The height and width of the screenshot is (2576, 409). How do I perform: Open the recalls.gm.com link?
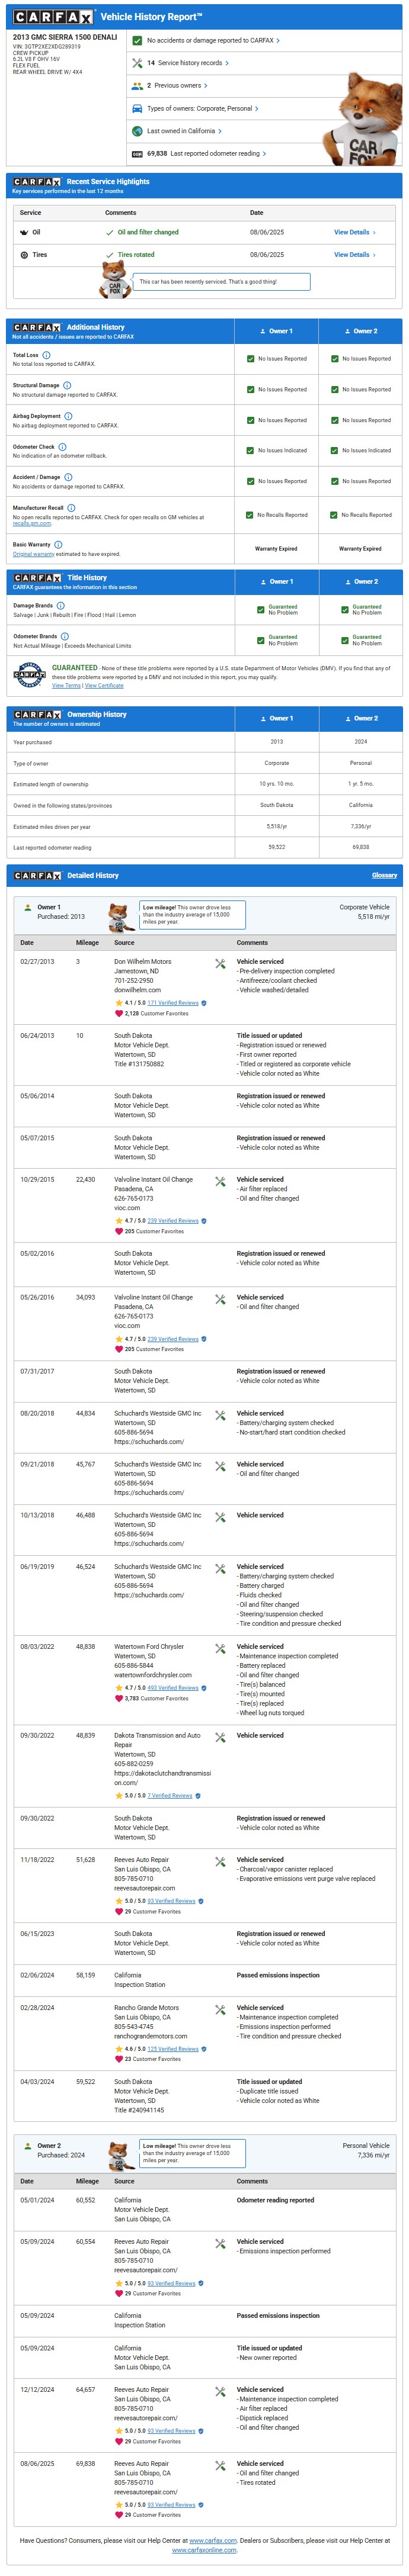[x=32, y=523]
